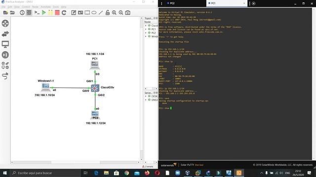The image size is (316, 177).
Task: Browse routers in the device sidebar
Action: 5,24
